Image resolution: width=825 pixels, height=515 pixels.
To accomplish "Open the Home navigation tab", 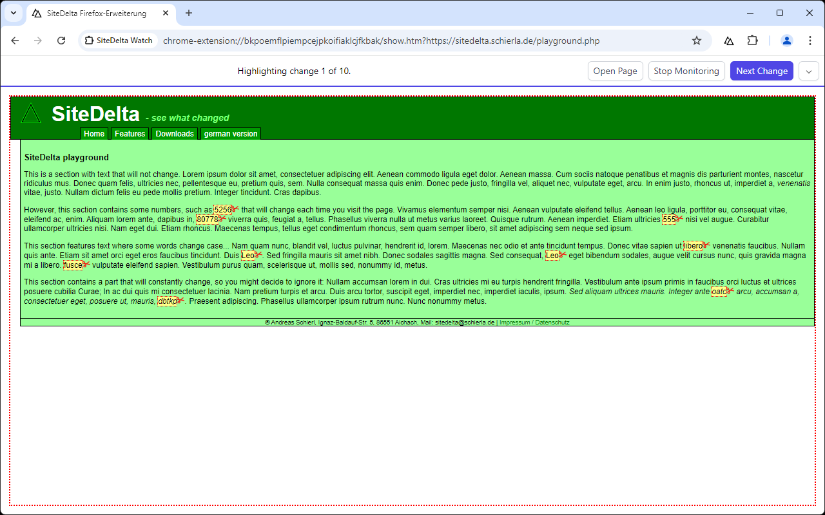I will tap(94, 134).
